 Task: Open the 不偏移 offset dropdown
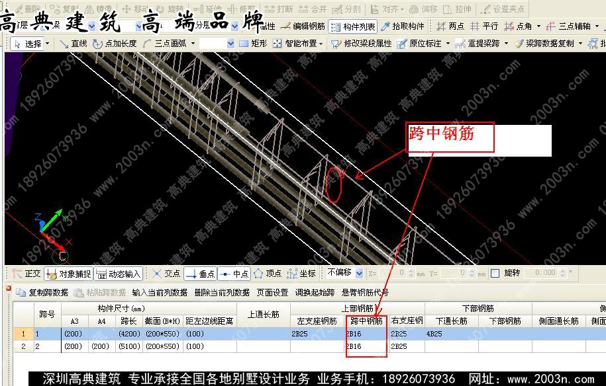pos(360,273)
